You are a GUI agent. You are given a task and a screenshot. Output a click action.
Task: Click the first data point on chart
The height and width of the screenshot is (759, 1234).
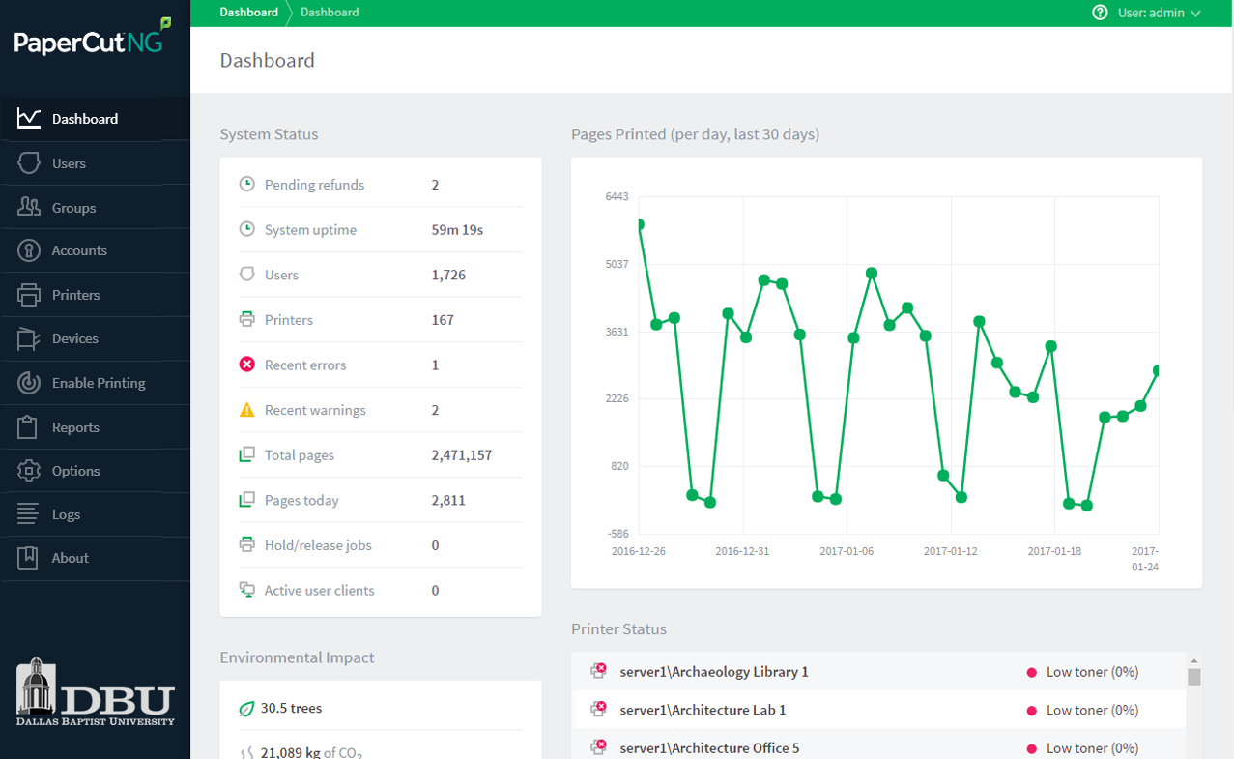point(639,224)
